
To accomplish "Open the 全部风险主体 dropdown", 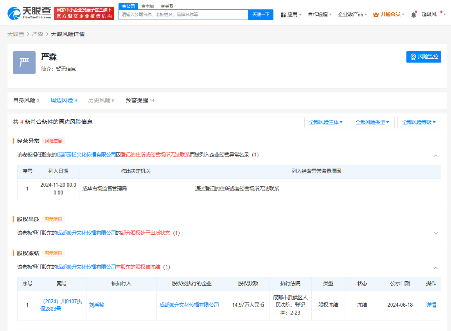I will tap(326, 122).
